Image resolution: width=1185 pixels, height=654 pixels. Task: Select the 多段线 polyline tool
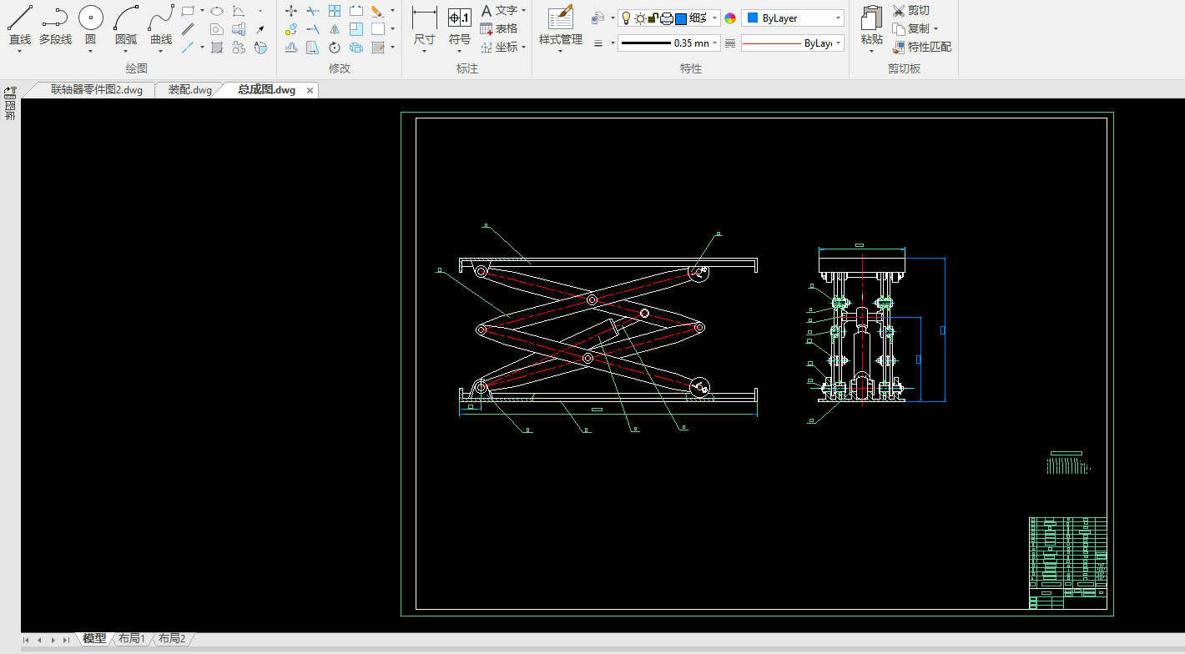55,25
